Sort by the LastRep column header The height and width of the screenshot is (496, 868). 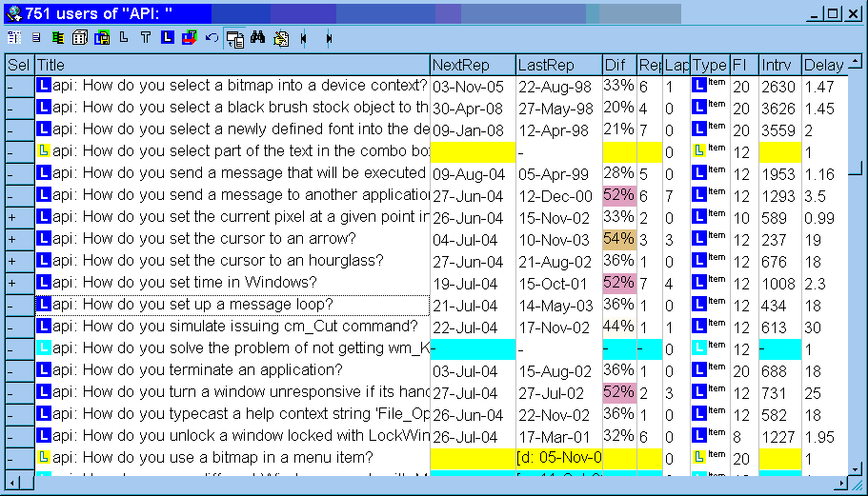(557, 65)
